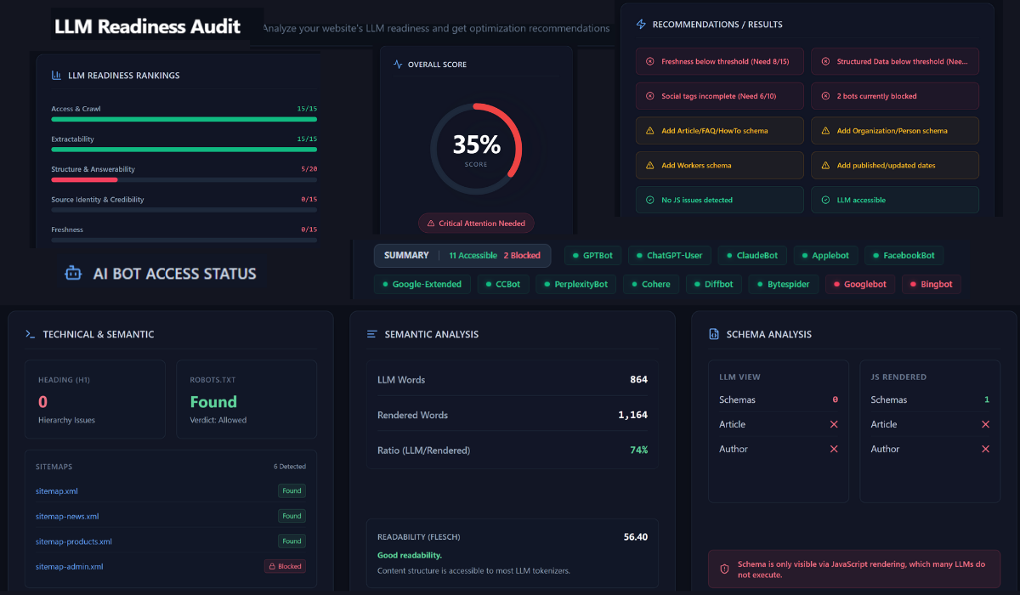
Task: Click the waveform icon beside Overall Score
Action: [397, 64]
